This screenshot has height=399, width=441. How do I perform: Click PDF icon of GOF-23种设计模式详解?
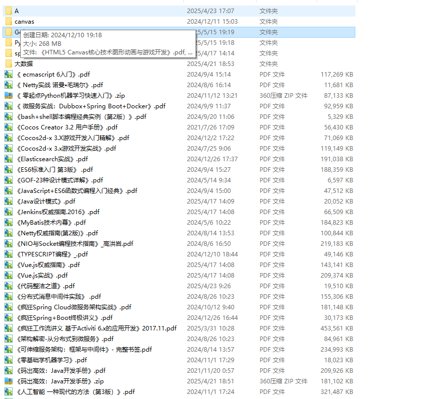point(9,180)
